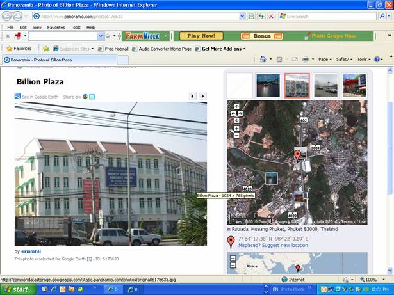394x295 pixels.
Task: Open the address bar dropdown arrow
Action: pyautogui.click(x=242, y=17)
